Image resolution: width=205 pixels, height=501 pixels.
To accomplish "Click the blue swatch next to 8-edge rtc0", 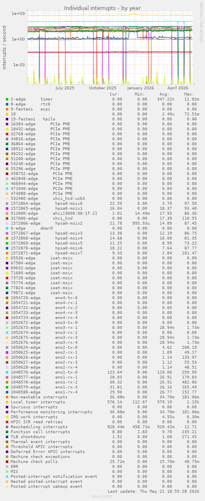I will coord(7,104).
